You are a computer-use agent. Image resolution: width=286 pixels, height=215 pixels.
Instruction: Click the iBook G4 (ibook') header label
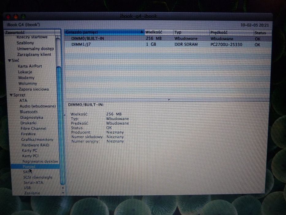click(x=23, y=25)
